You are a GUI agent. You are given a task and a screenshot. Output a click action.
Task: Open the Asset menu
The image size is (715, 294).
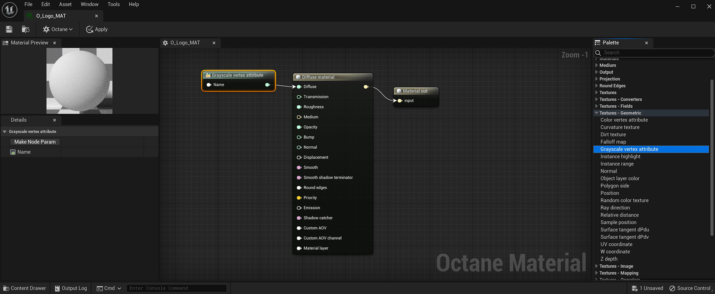[65, 4]
